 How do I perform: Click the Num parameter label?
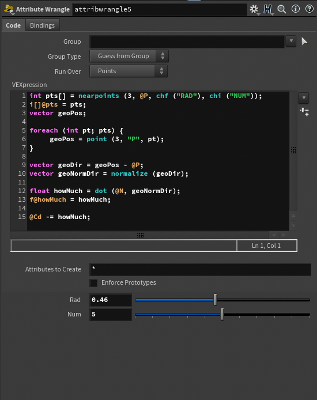[74, 314]
